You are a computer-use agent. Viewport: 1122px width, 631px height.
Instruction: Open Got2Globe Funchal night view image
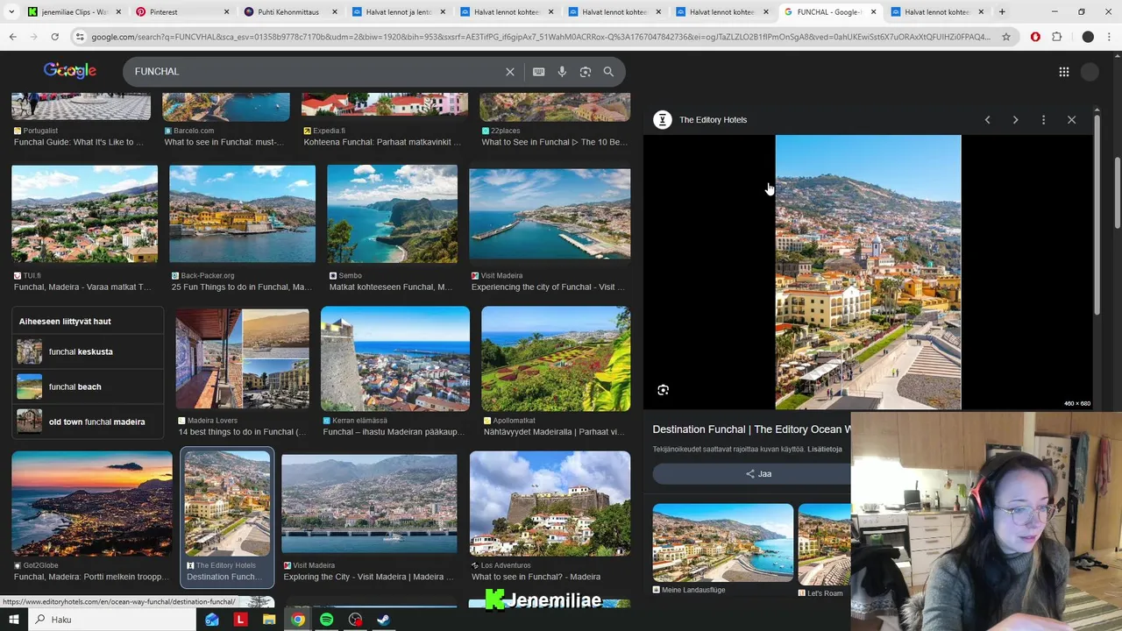coord(92,503)
